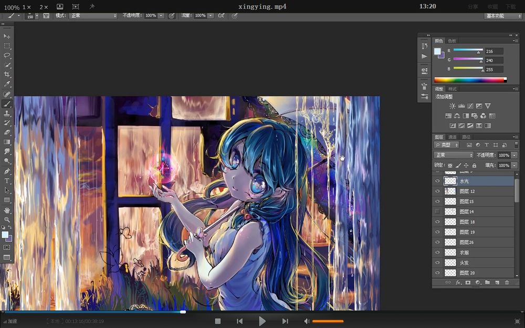
Task: Set playback speed to 1×
Action: pyautogui.click(x=27, y=7)
